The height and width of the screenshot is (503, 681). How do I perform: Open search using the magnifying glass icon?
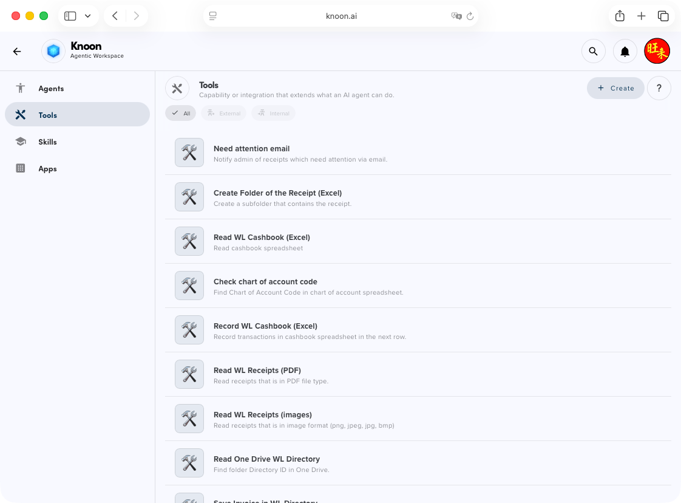pos(594,51)
